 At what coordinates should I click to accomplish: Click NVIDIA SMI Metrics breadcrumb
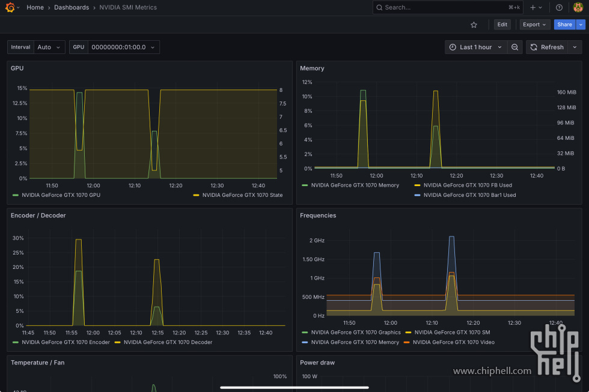click(128, 7)
